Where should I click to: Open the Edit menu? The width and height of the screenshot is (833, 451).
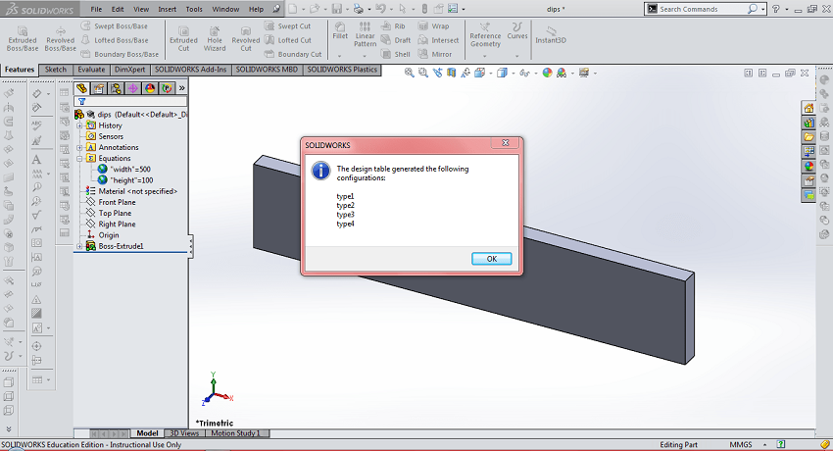point(118,9)
